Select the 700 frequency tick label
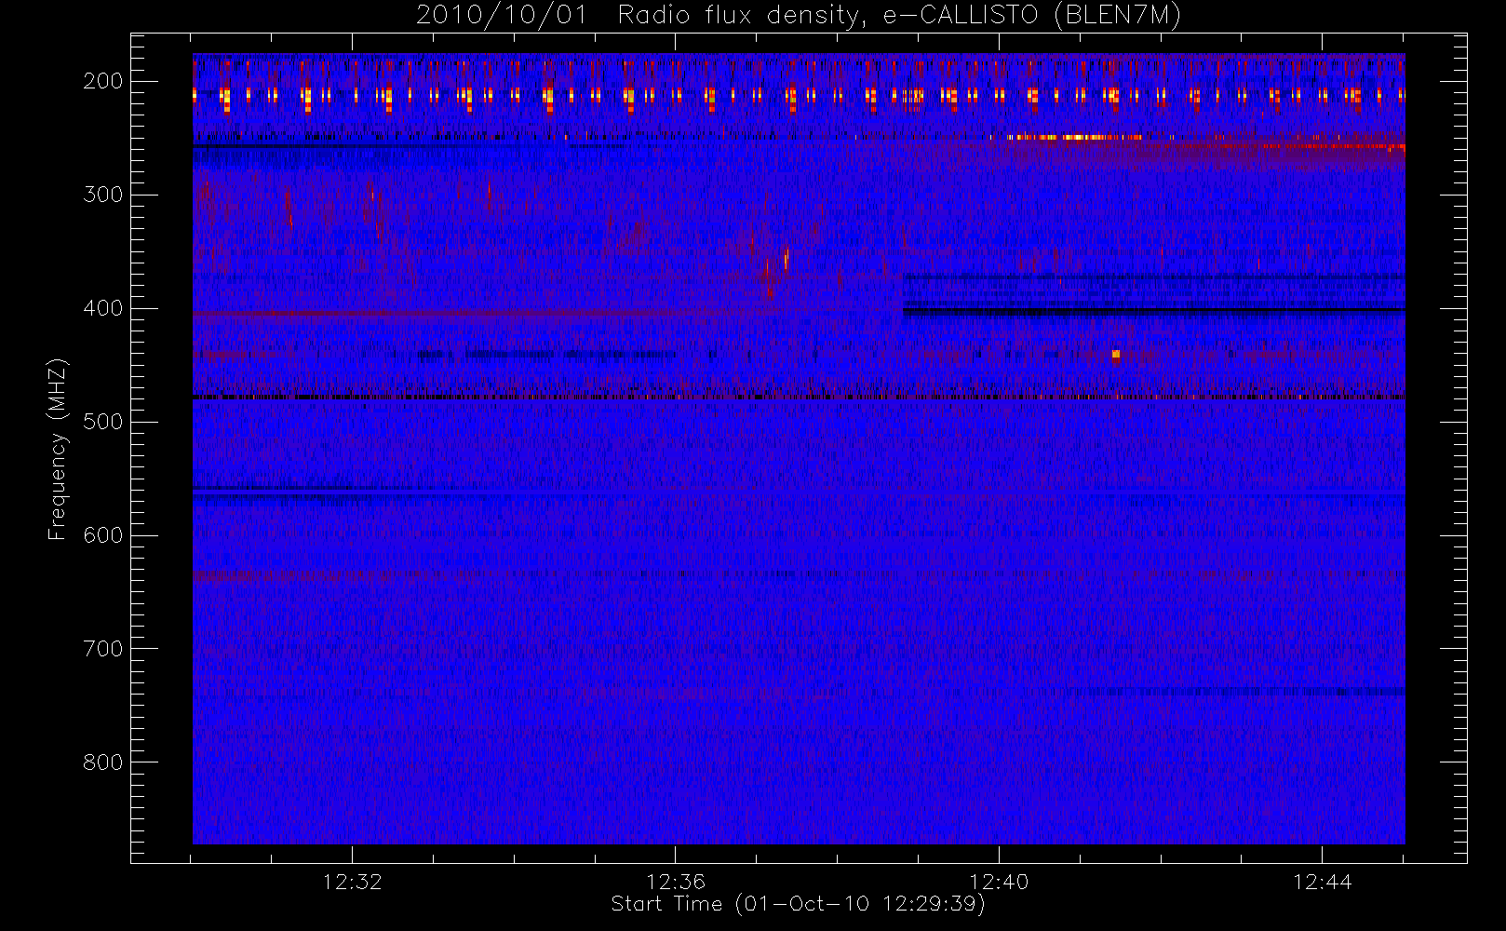Viewport: 1506px width, 931px height. pos(102,649)
